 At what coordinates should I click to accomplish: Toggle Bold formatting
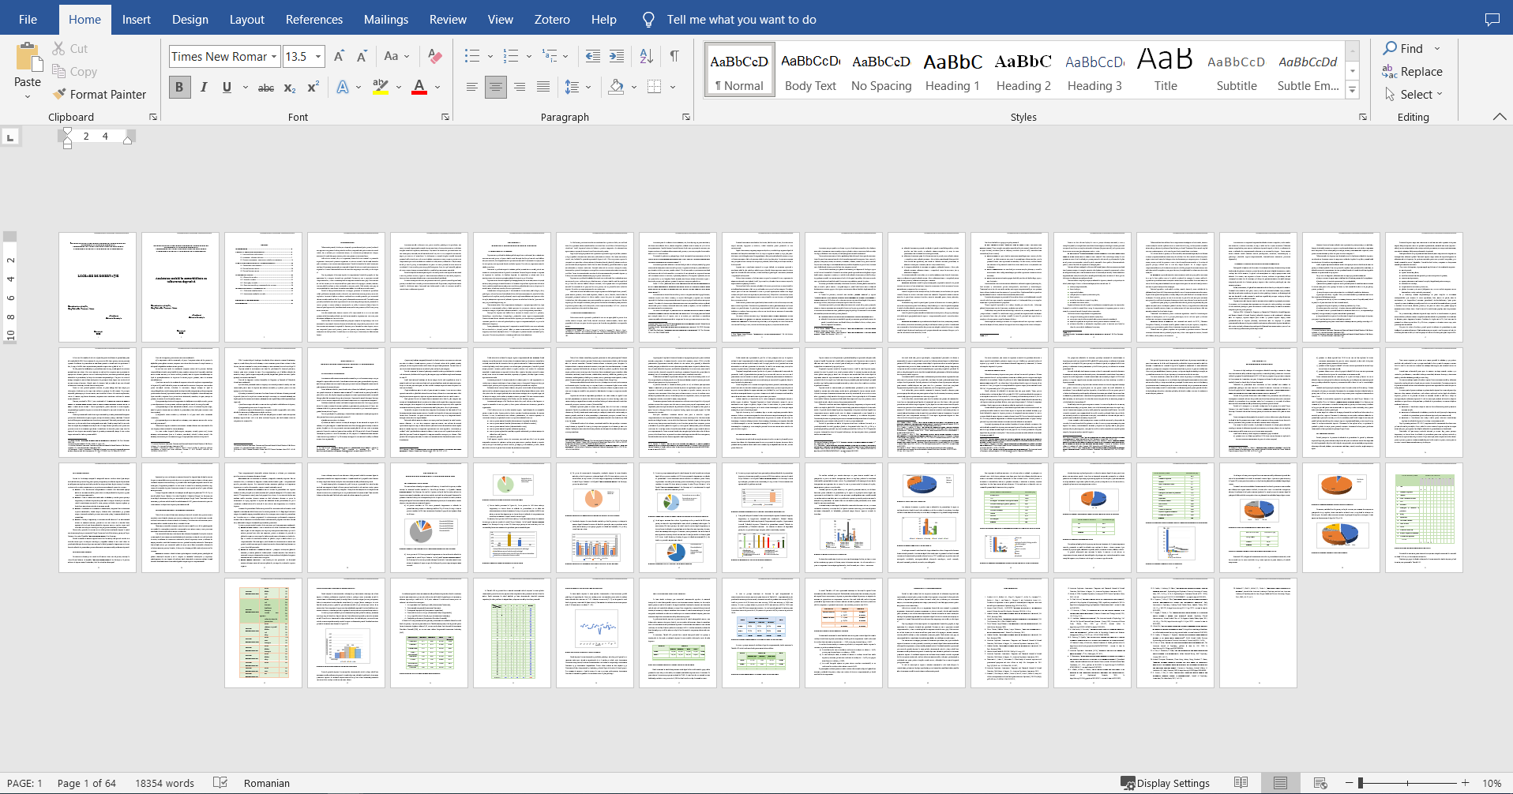[179, 87]
